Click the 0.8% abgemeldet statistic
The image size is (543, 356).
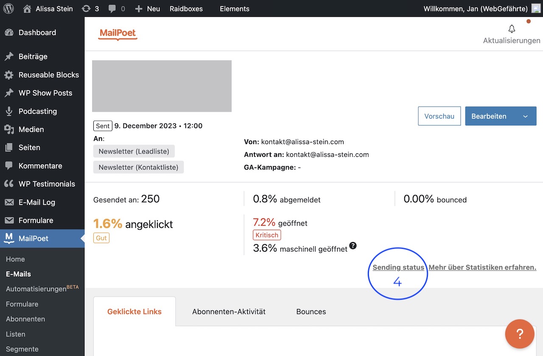[x=287, y=199]
